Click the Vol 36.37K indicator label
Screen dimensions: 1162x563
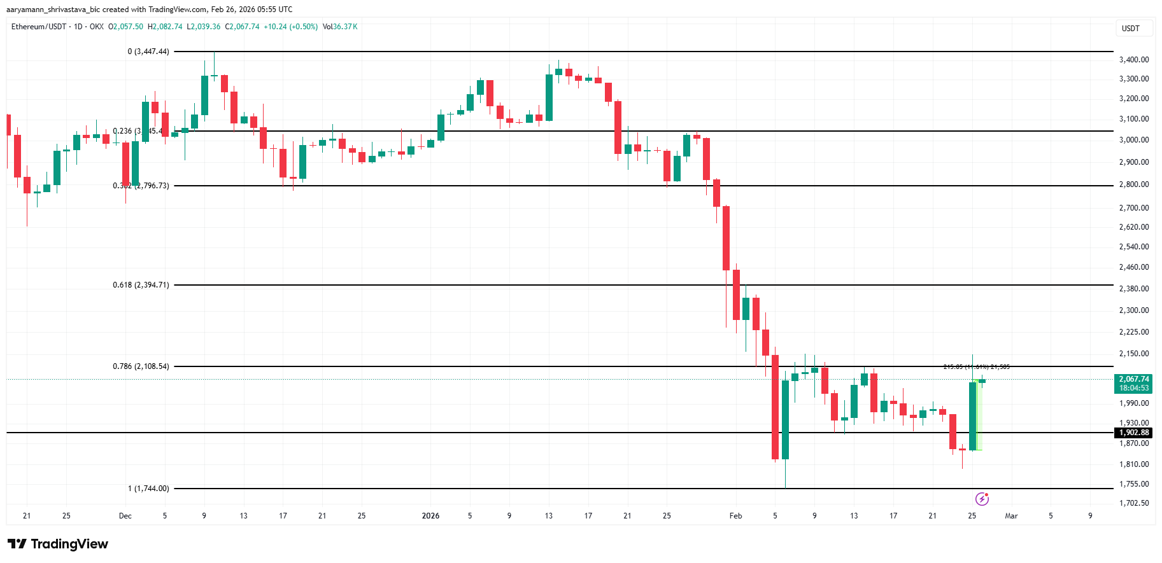[x=340, y=27]
